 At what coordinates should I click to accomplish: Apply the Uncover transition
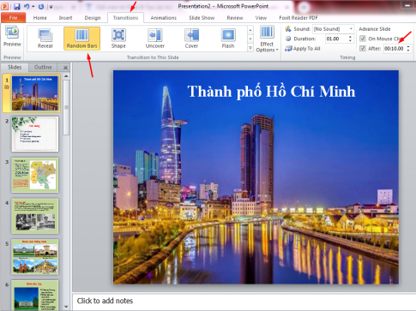pos(155,39)
